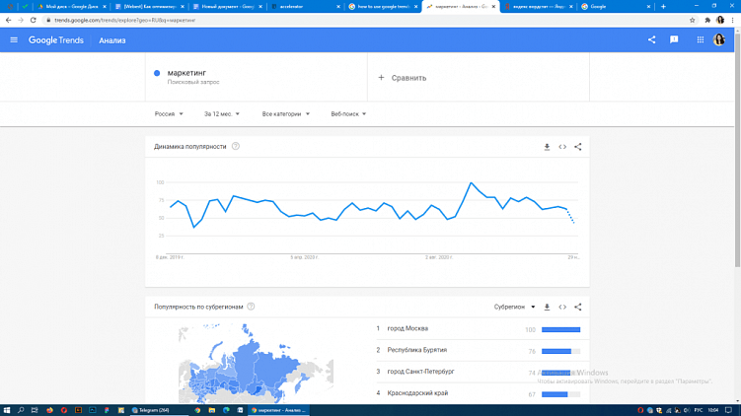Click the page vertical scrollbar
The width and height of the screenshot is (741, 416).
[x=737, y=149]
